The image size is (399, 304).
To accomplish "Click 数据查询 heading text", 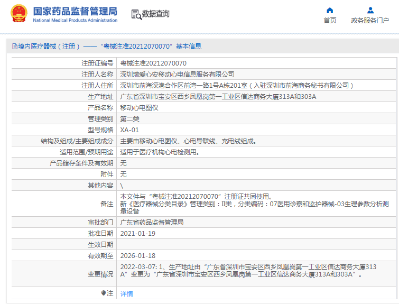I will [155, 14].
